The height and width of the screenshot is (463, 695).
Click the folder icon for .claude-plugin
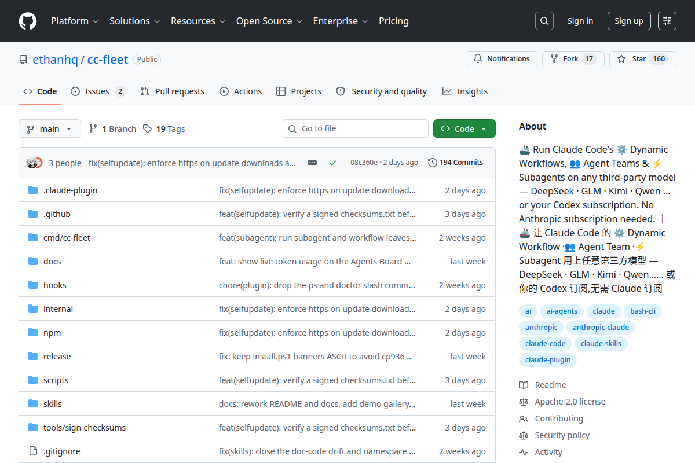click(x=33, y=190)
